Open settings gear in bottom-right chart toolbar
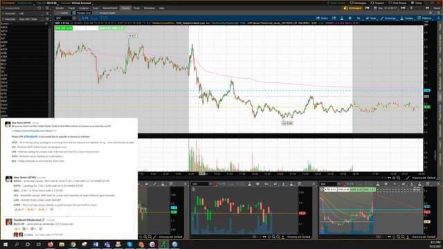The height and width of the screenshot is (249, 443). pos(386,184)
